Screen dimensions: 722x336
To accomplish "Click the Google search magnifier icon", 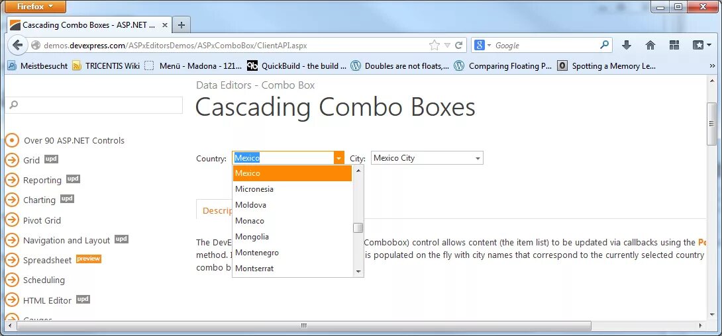I will (x=605, y=45).
